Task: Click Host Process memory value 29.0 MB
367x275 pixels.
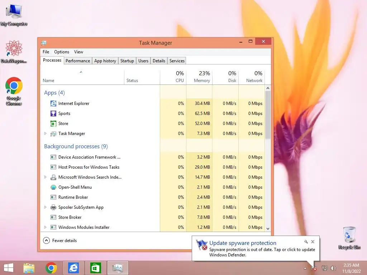Action: [202, 167]
